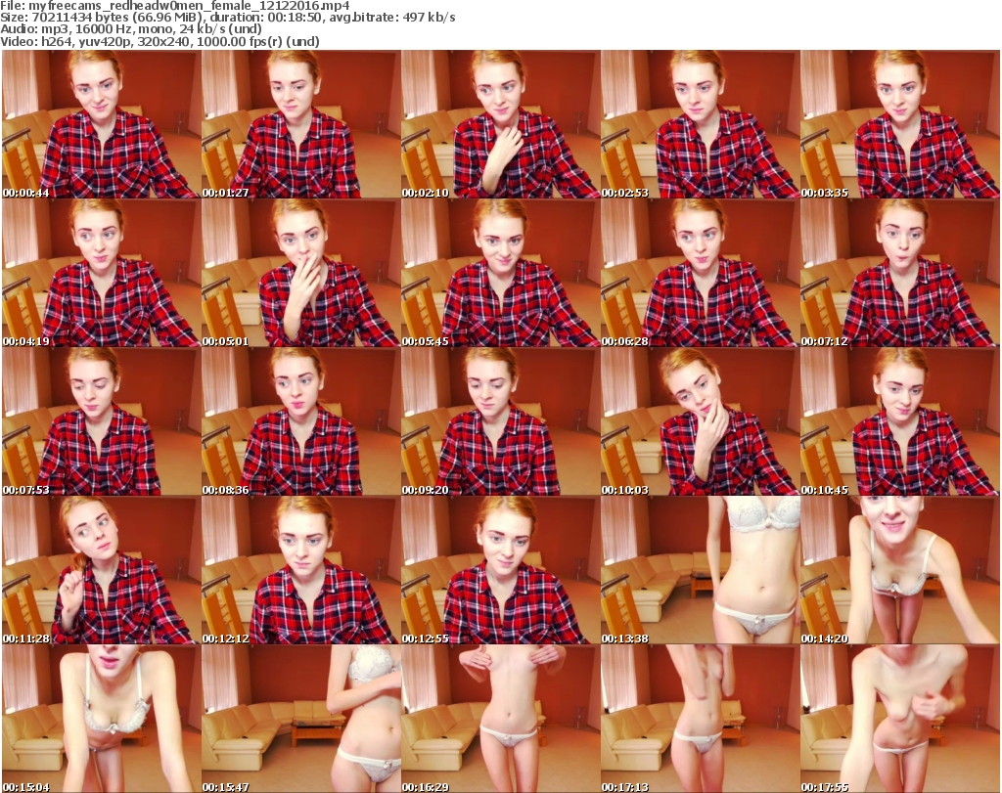Pick the frame labeled 00:05:45
The height and width of the screenshot is (793, 1002).
(500, 273)
